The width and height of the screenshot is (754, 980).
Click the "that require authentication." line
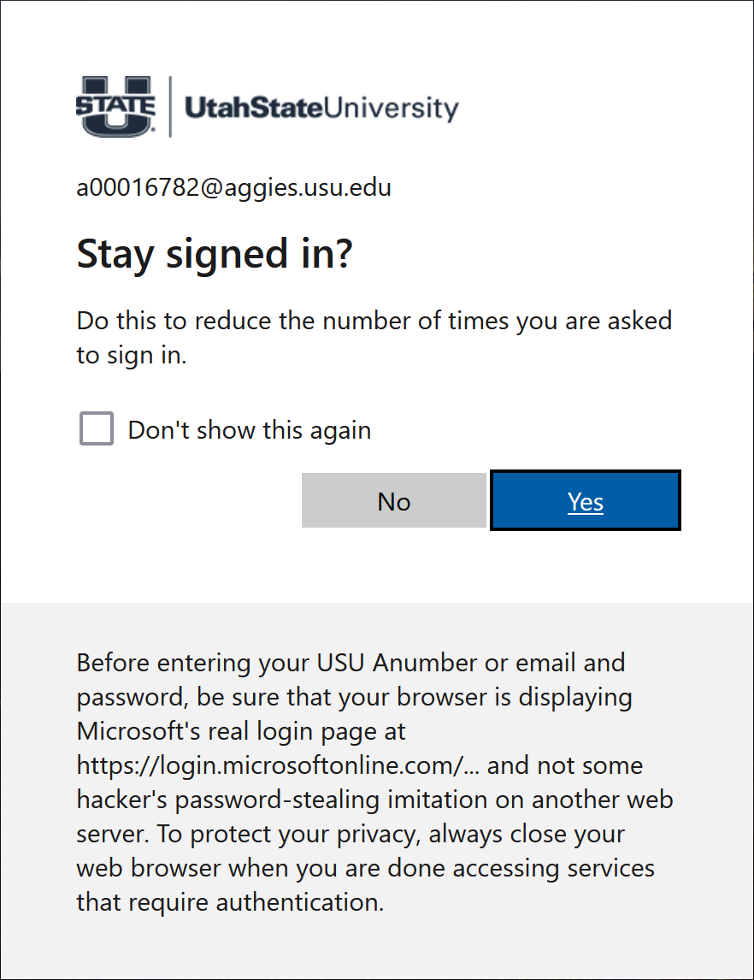tap(230, 902)
